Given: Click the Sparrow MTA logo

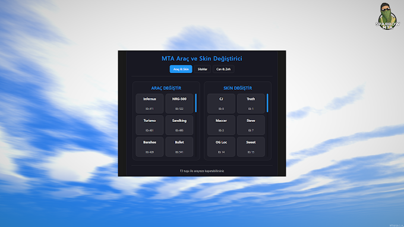Looking at the screenshot, I should click(x=387, y=16).
